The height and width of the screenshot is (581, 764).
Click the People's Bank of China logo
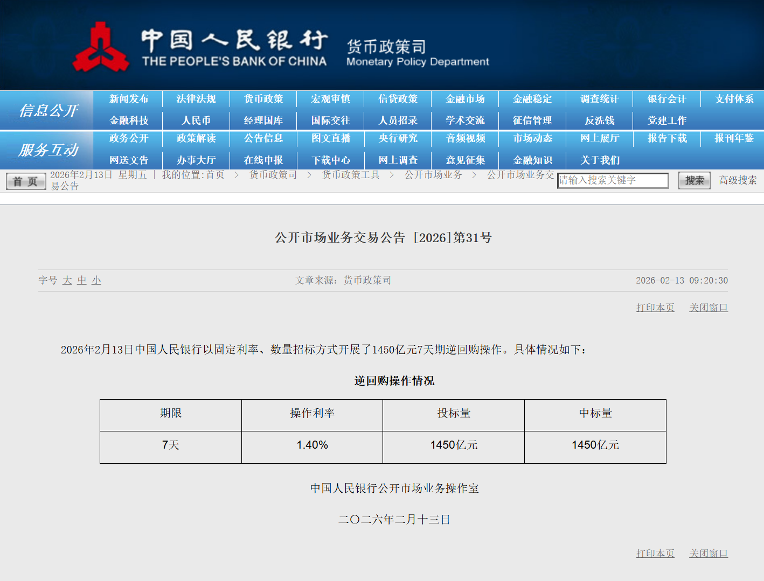[x=101, y=47]
